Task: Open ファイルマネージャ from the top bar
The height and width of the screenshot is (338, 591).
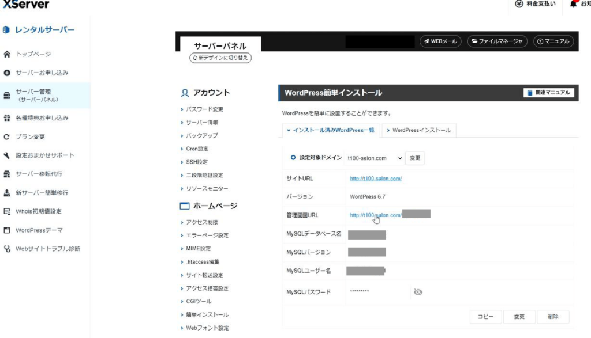Action: pyautogui.click(x=497, y=41)
